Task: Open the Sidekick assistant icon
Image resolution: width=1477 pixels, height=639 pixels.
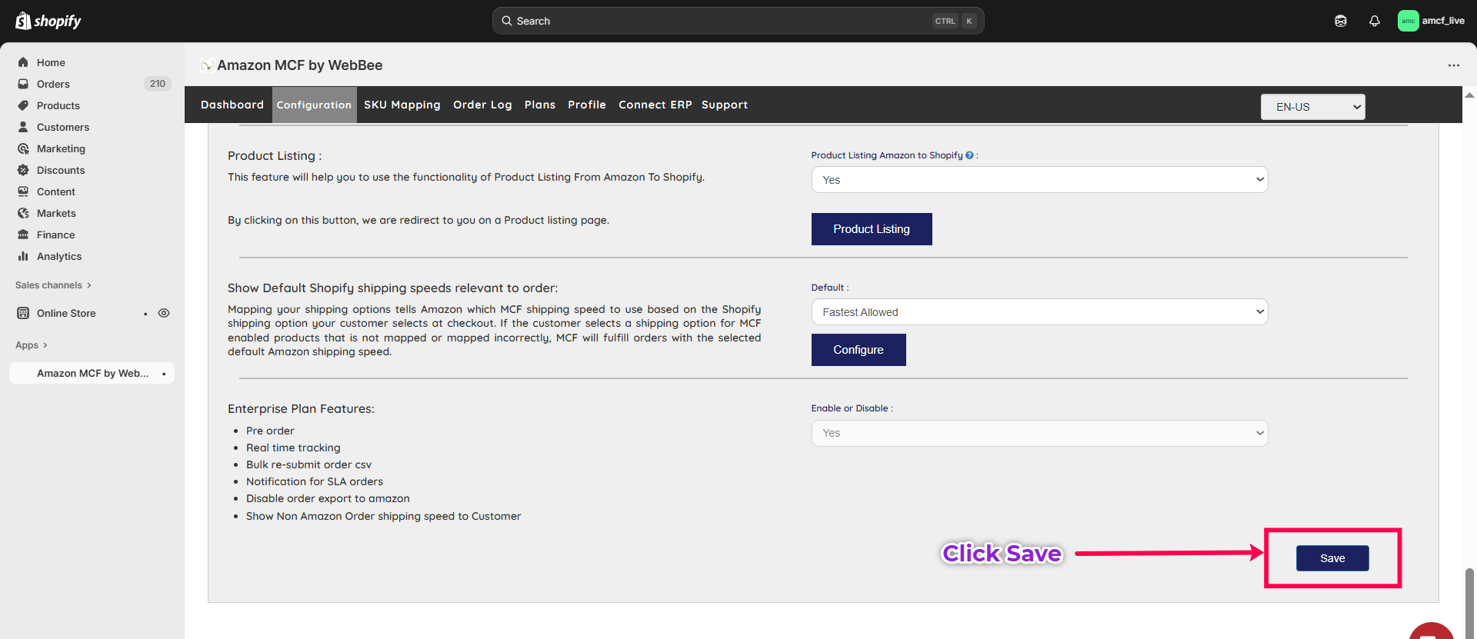Action: pyautogui.click(x=1341, y=21)
